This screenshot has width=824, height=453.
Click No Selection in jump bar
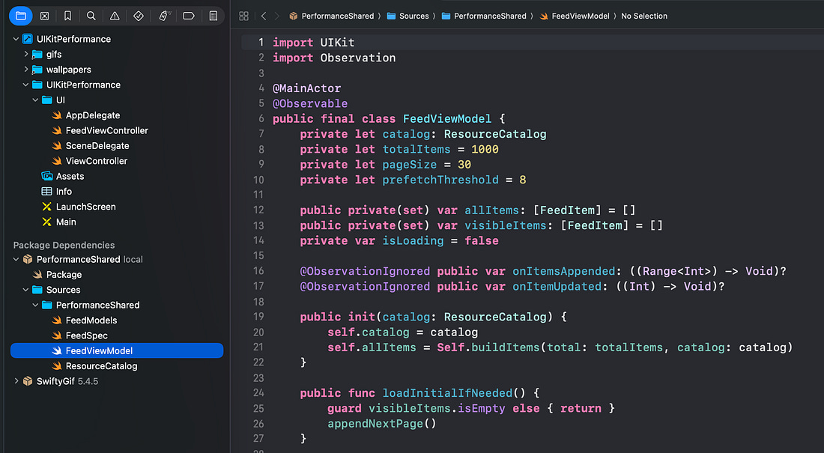(x=644, y=16)
